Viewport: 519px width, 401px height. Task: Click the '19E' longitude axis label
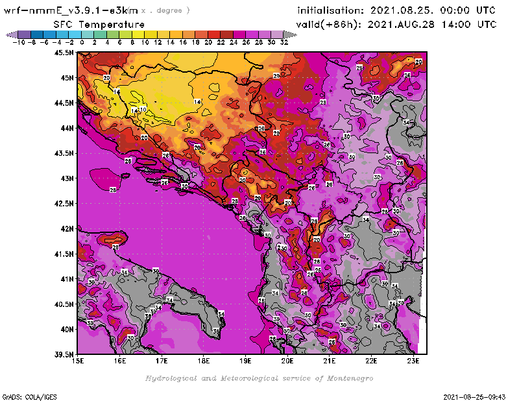tap(246, 361)
